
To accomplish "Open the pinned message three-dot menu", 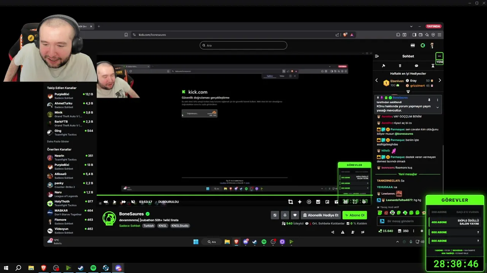I will pos(437,100).
